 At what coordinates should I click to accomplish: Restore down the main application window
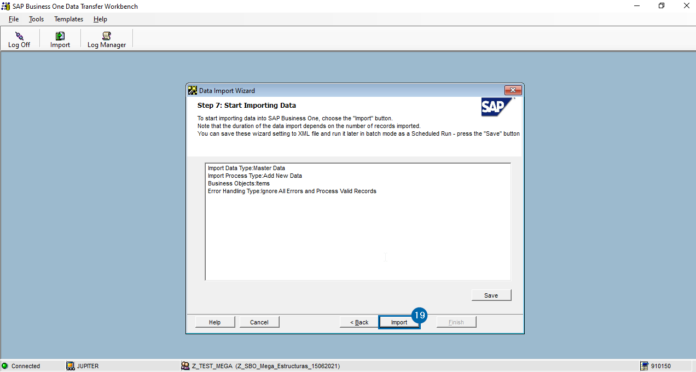[662, 6]
